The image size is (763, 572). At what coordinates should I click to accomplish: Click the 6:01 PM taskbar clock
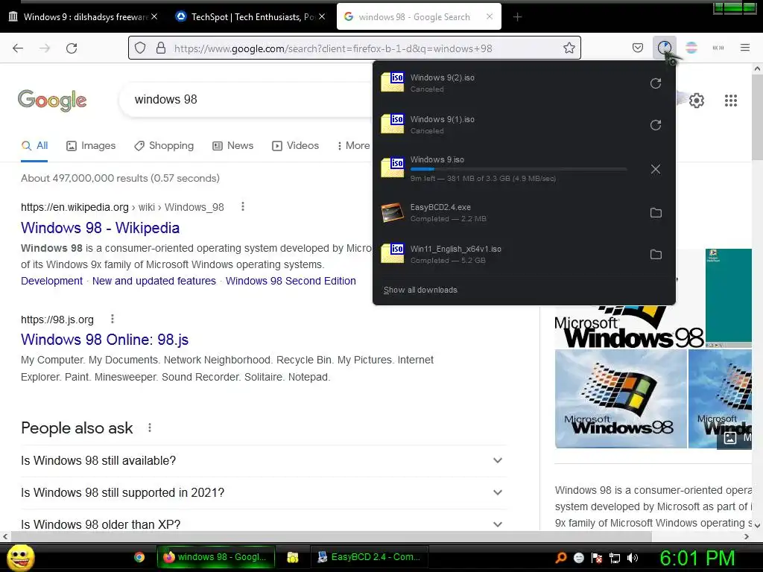(x=697, y=558)
